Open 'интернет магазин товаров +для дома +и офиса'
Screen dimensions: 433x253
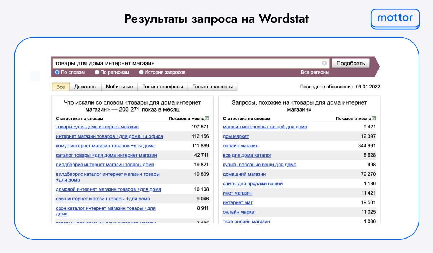[109, 136]
